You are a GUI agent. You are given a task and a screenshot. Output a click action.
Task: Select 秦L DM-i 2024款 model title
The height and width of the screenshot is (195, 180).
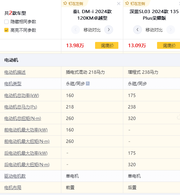(x=92, y=15)
